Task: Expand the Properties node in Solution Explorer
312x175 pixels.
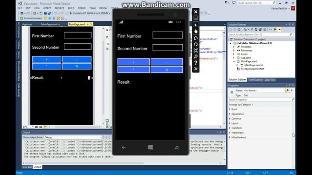Action: tap(234, 47)
